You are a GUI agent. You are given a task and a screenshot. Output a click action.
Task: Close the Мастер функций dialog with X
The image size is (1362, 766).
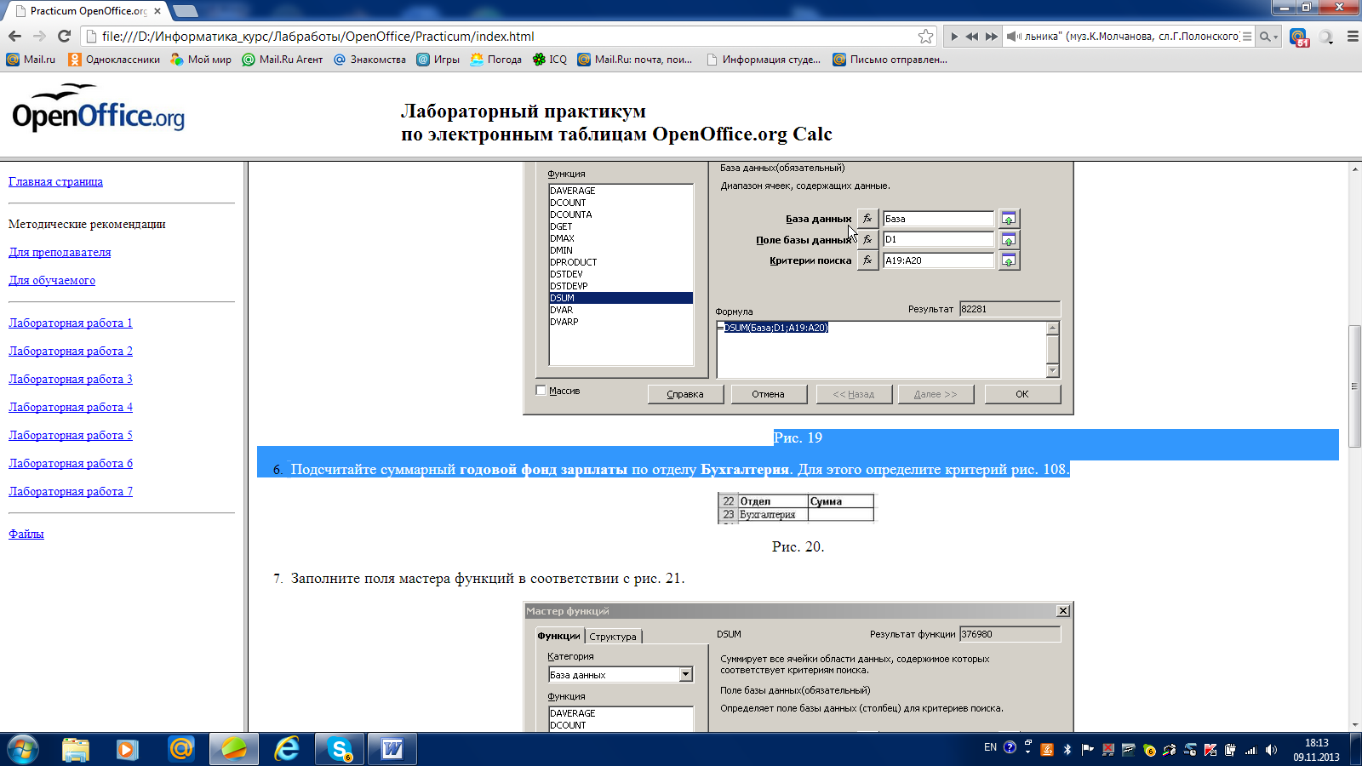tap(1063, 611)
